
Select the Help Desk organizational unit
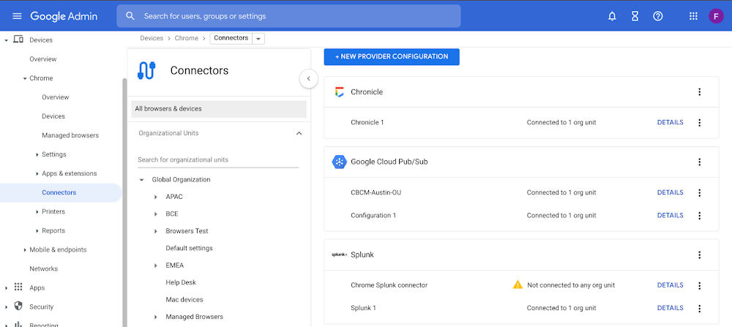[181, 282]
